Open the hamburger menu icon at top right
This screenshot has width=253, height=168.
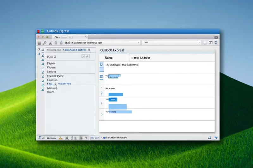(216, 37)
